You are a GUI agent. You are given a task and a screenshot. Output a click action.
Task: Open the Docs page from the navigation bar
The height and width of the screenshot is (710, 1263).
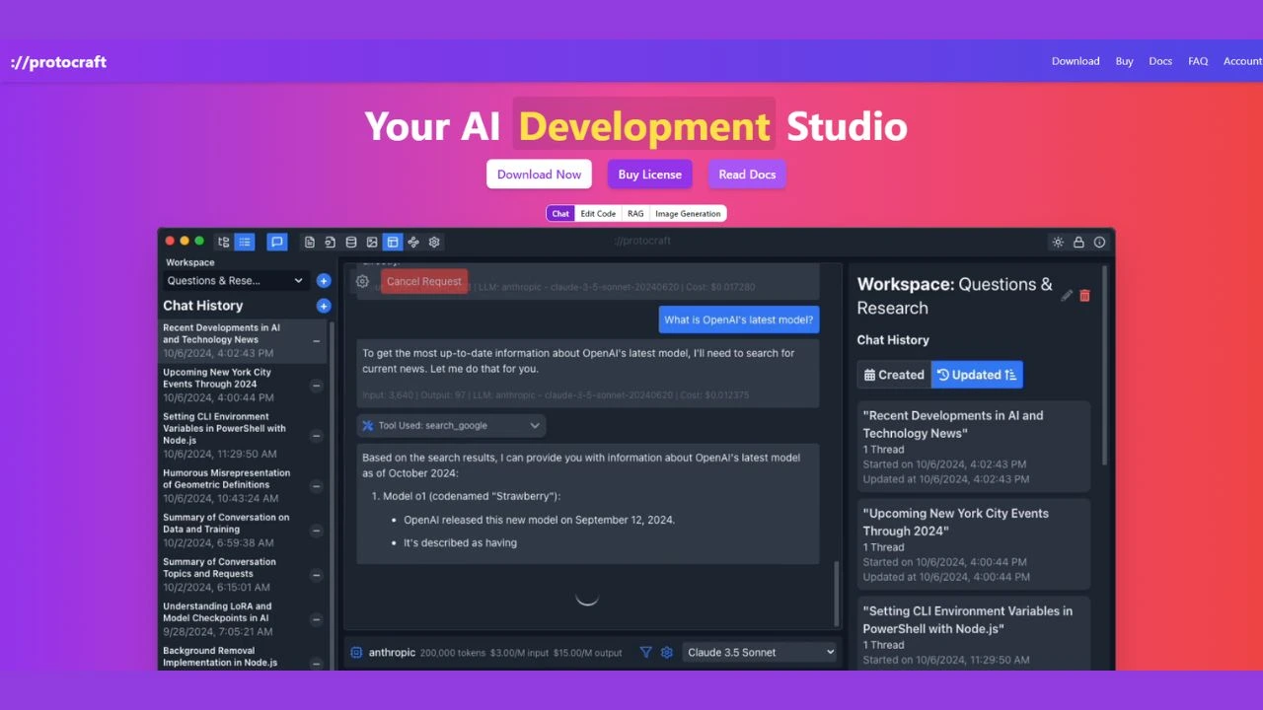pyautogui.click(x=1160, y=60)
